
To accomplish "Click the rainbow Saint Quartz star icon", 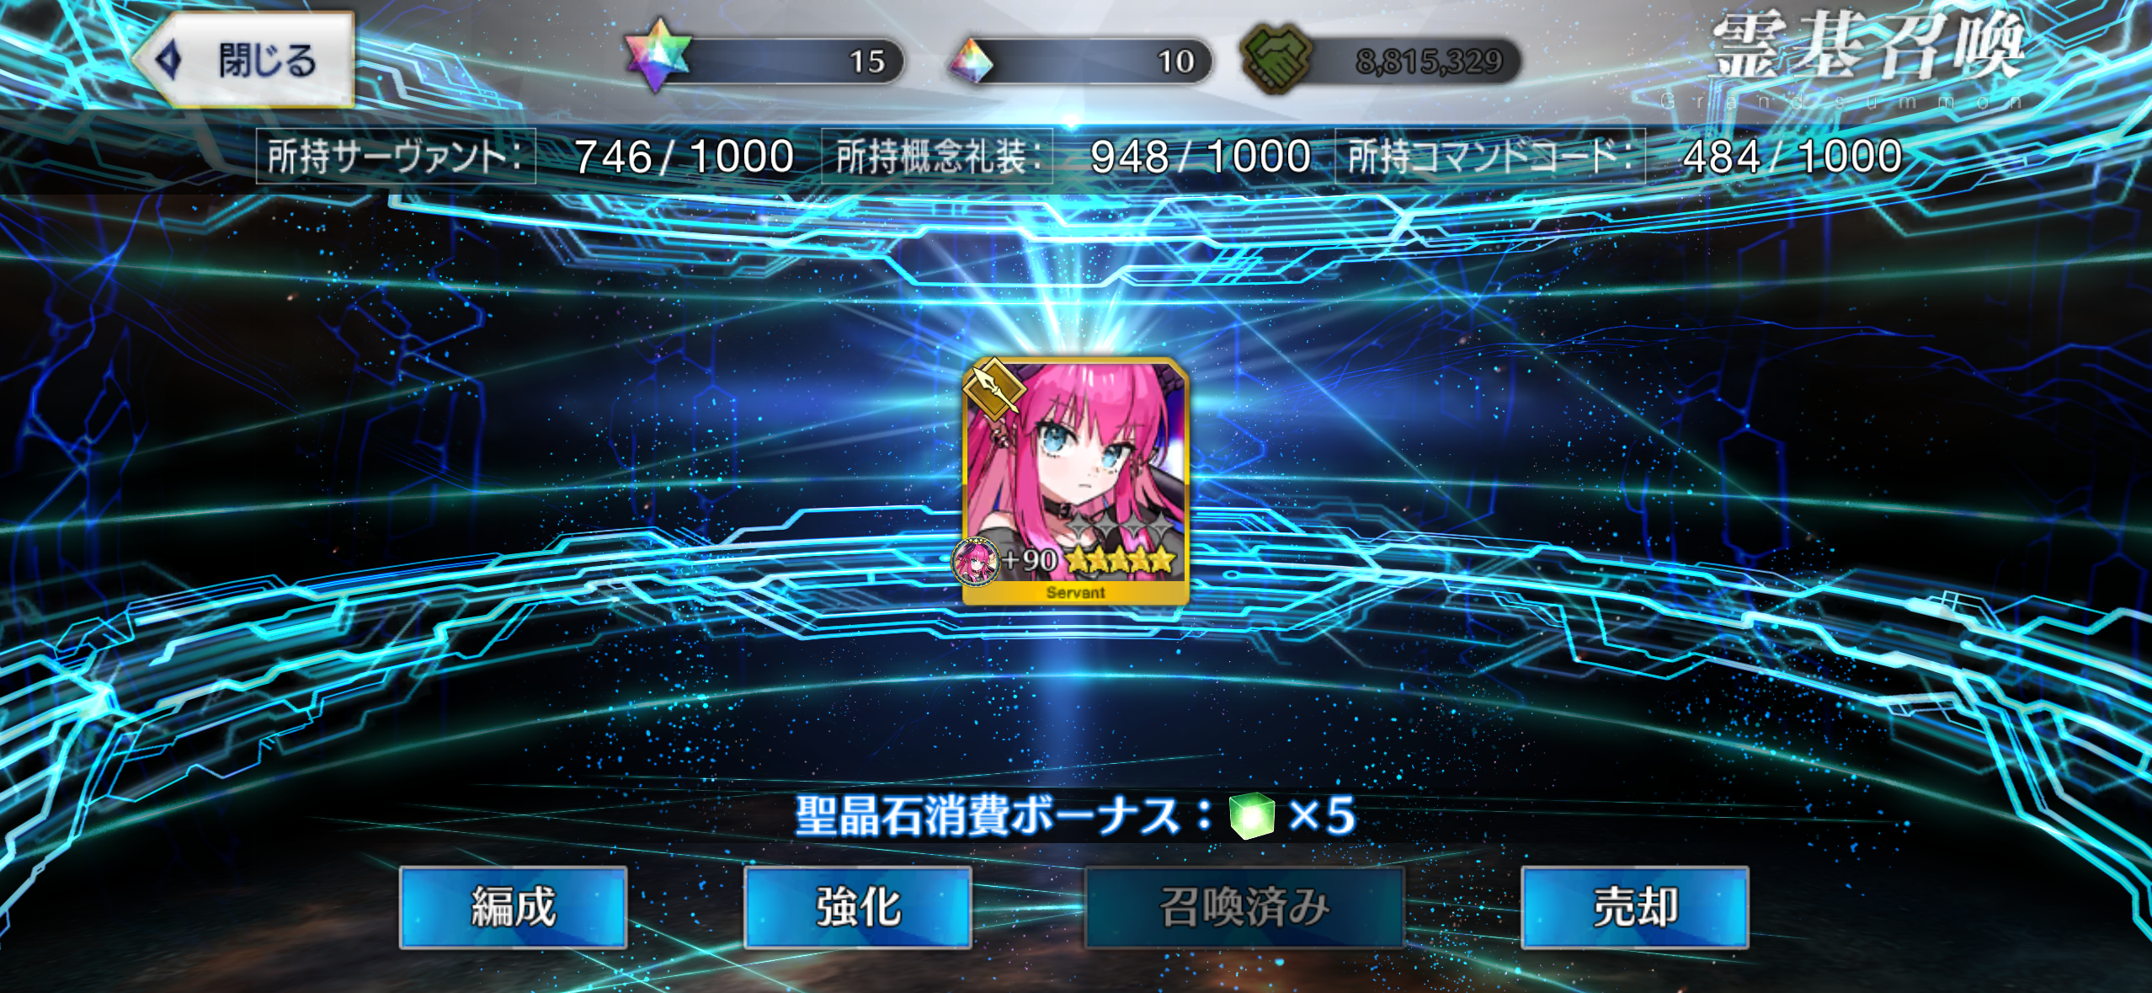I will pos(658,56).
